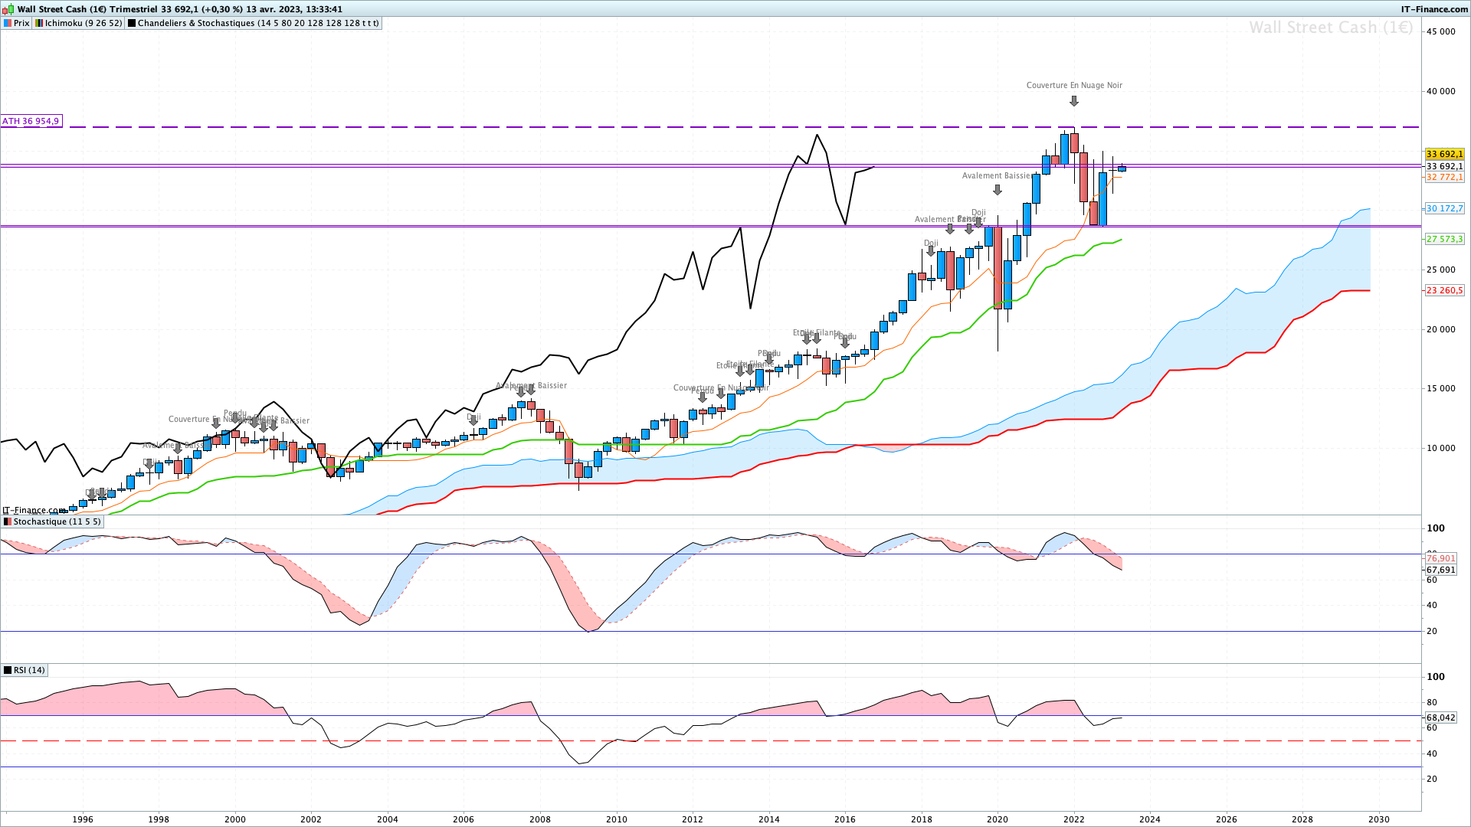The height and width of the screenshot is (827, 1471).
Task: Click the Prix indicator color icon
Action: click(8, 23)
